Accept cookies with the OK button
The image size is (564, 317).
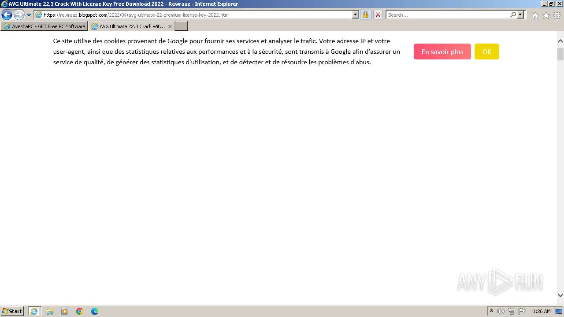(487, 52)
